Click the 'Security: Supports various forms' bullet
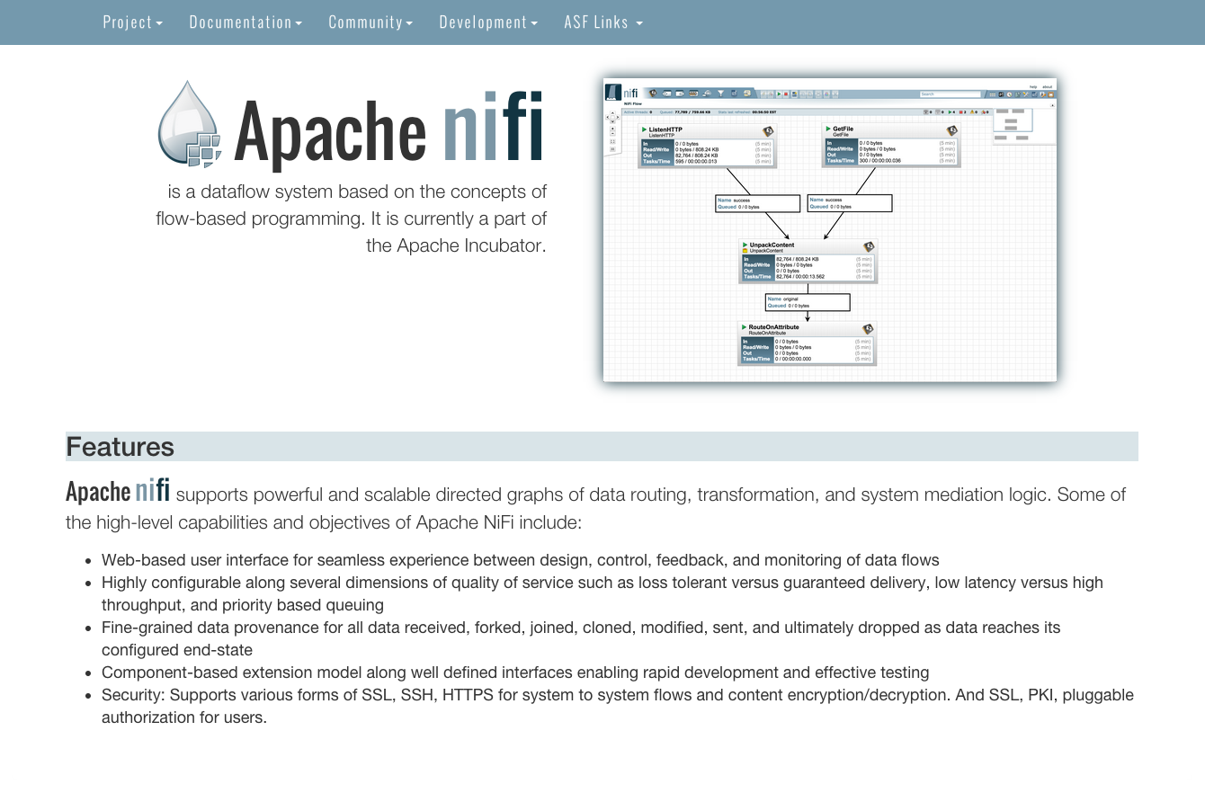Image resolution: width=1205 pixels, height=793 pixels. coord(618,706)
